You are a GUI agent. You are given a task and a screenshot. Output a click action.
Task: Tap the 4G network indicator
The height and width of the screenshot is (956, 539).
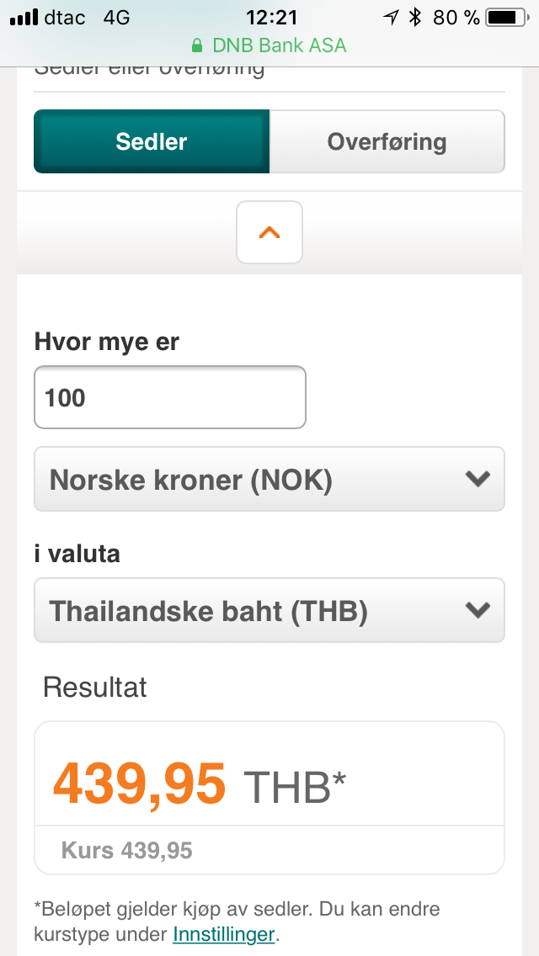click(x=116, y=18)
